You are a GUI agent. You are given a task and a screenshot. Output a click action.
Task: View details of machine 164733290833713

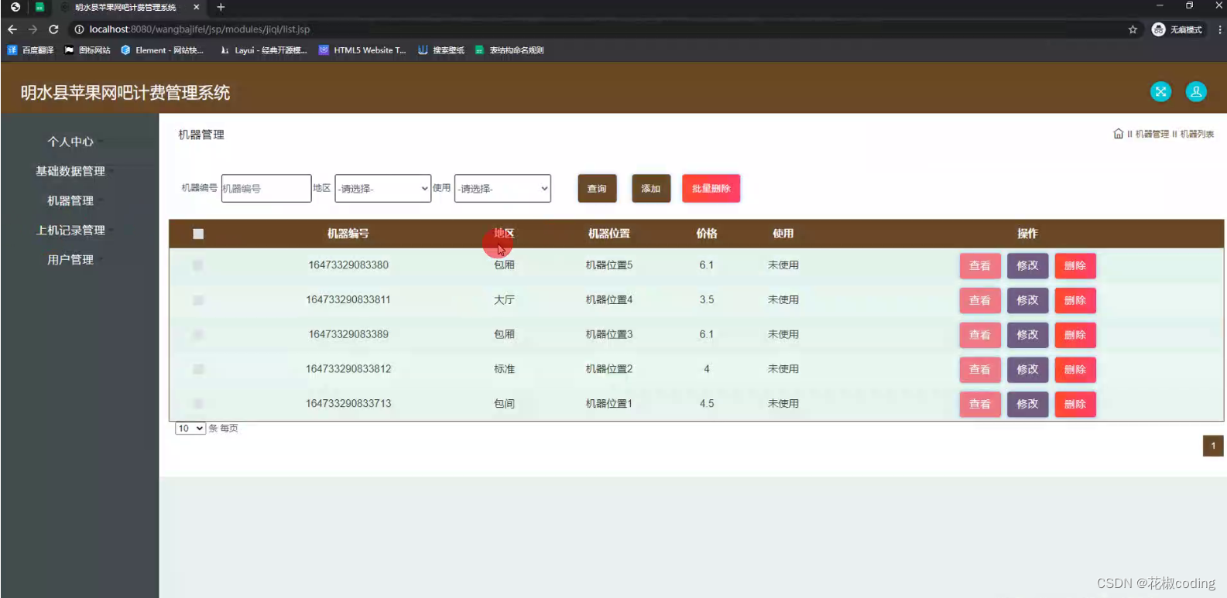tap(980, 404)
